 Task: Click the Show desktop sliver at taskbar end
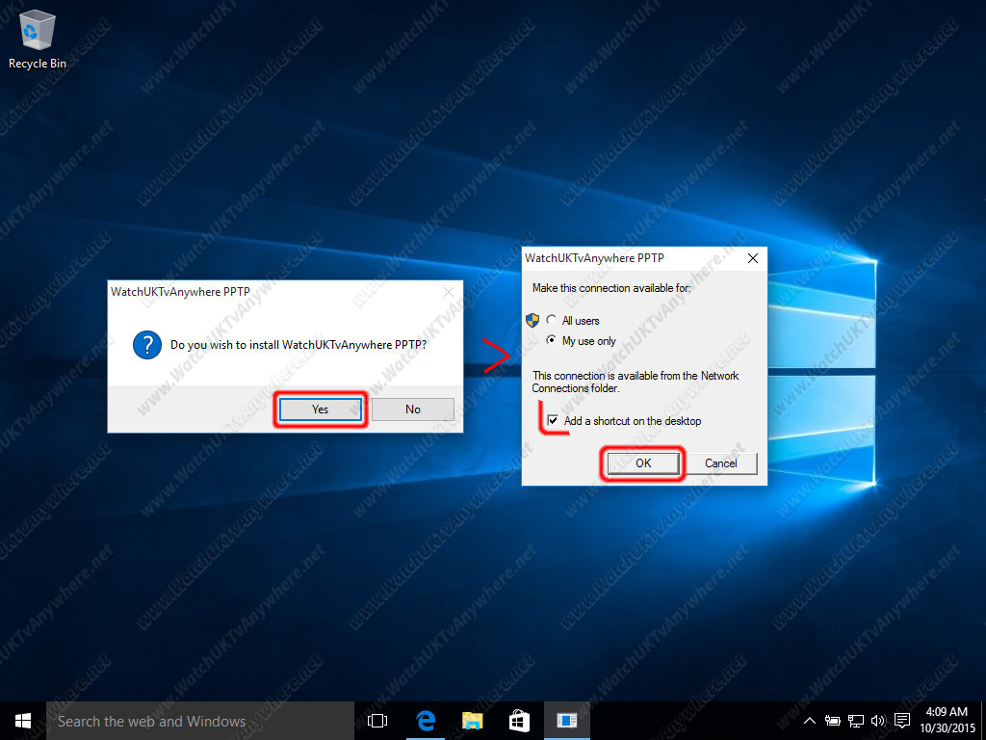(983, 721)
